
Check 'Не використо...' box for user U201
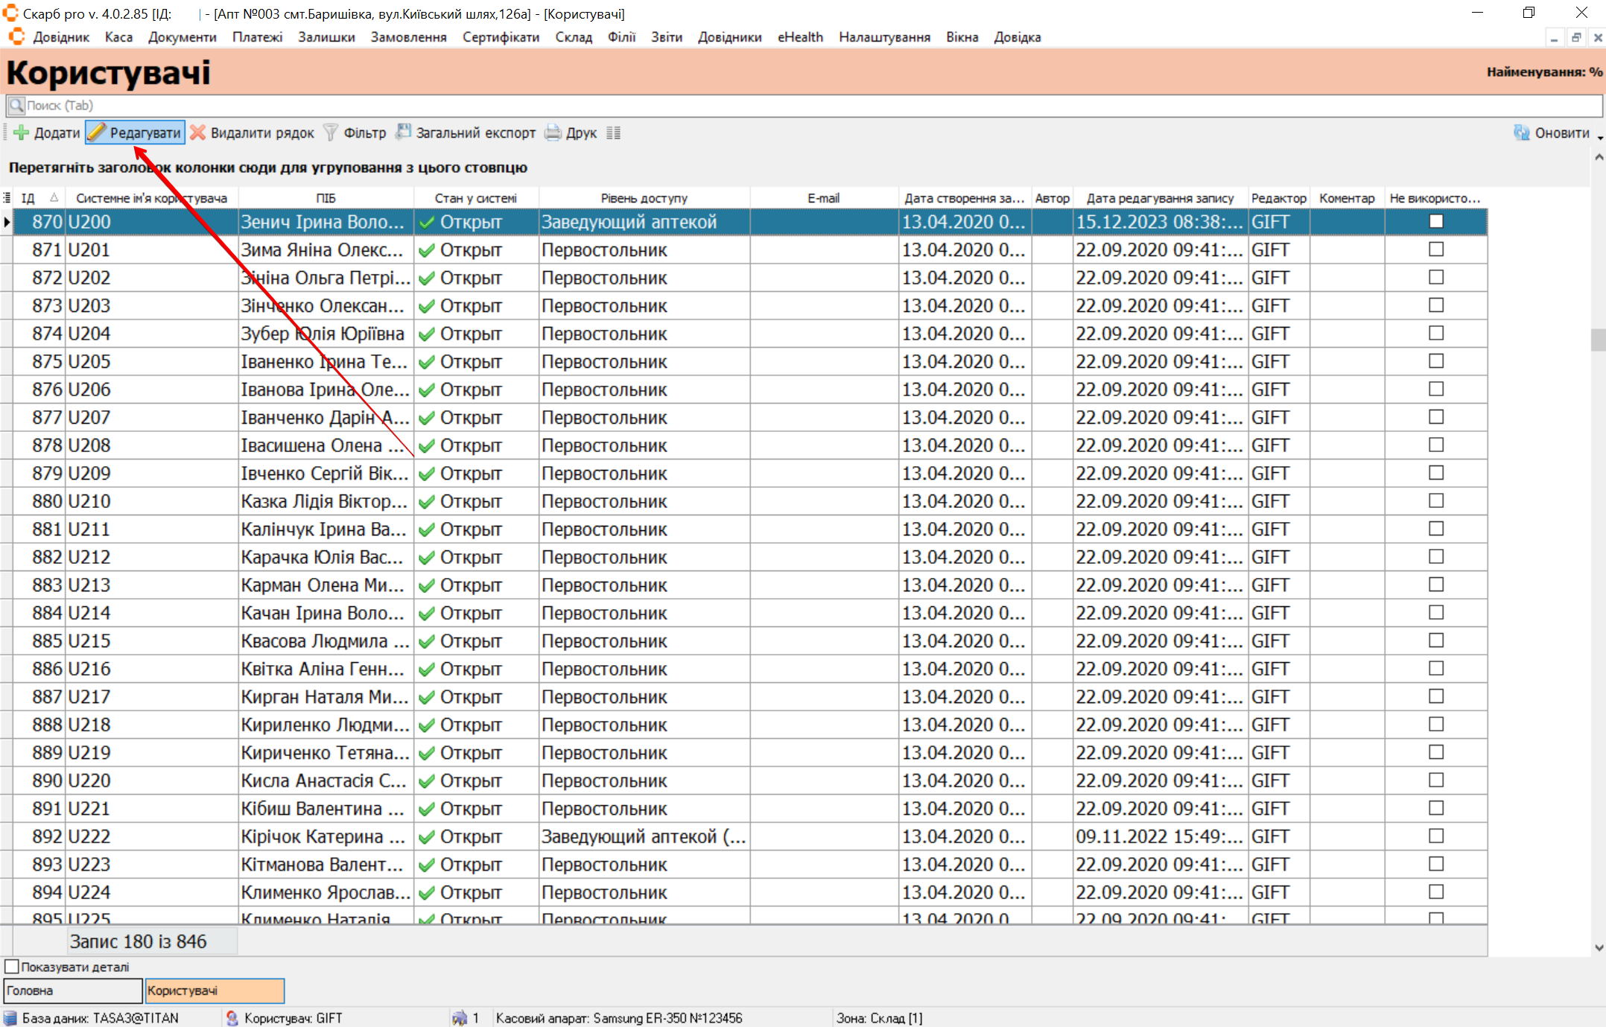click(x=1435, y=249)
